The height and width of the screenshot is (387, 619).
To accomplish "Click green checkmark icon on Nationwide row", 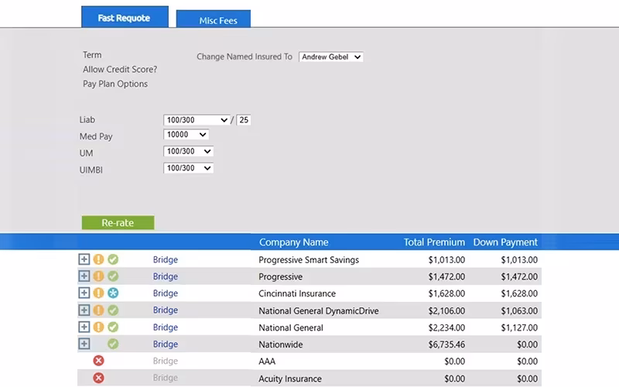I will pyautogui.click(x=113, y=344).
